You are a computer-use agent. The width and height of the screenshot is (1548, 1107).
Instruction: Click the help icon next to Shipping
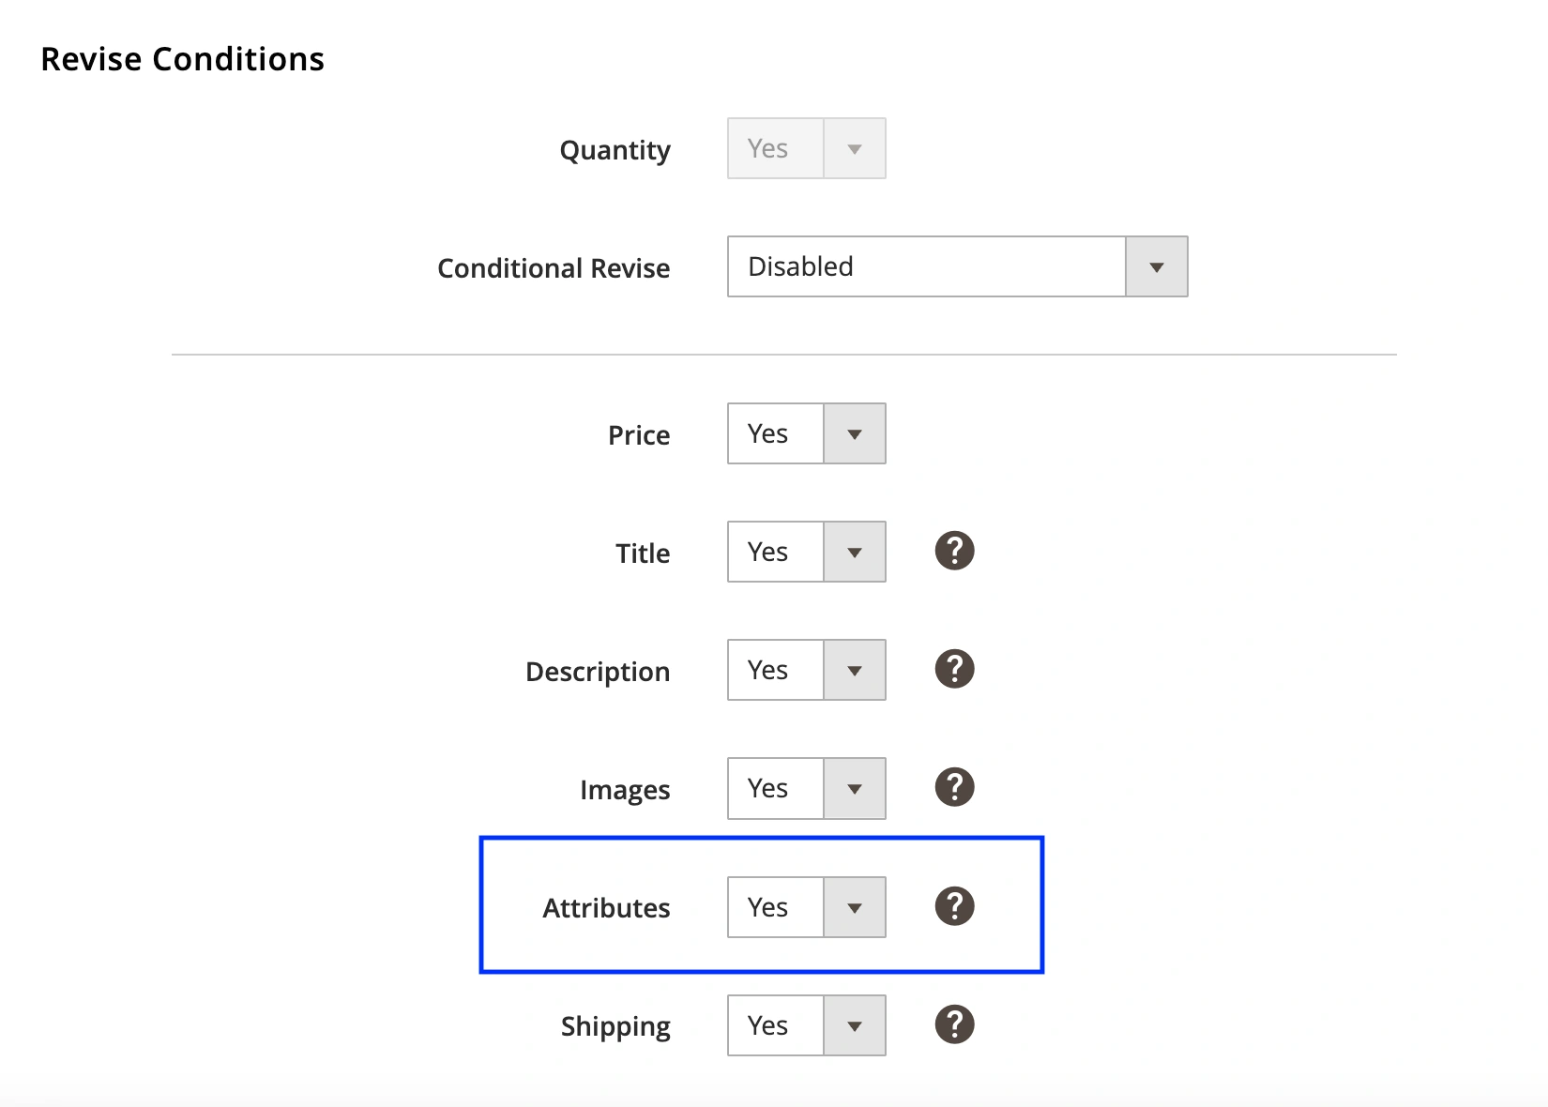point(954,1024)
